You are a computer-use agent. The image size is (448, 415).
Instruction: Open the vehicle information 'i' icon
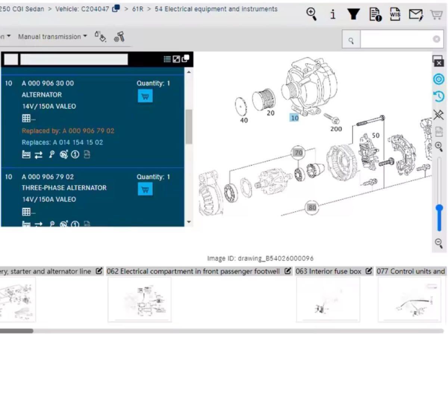(x=333, y=14)
